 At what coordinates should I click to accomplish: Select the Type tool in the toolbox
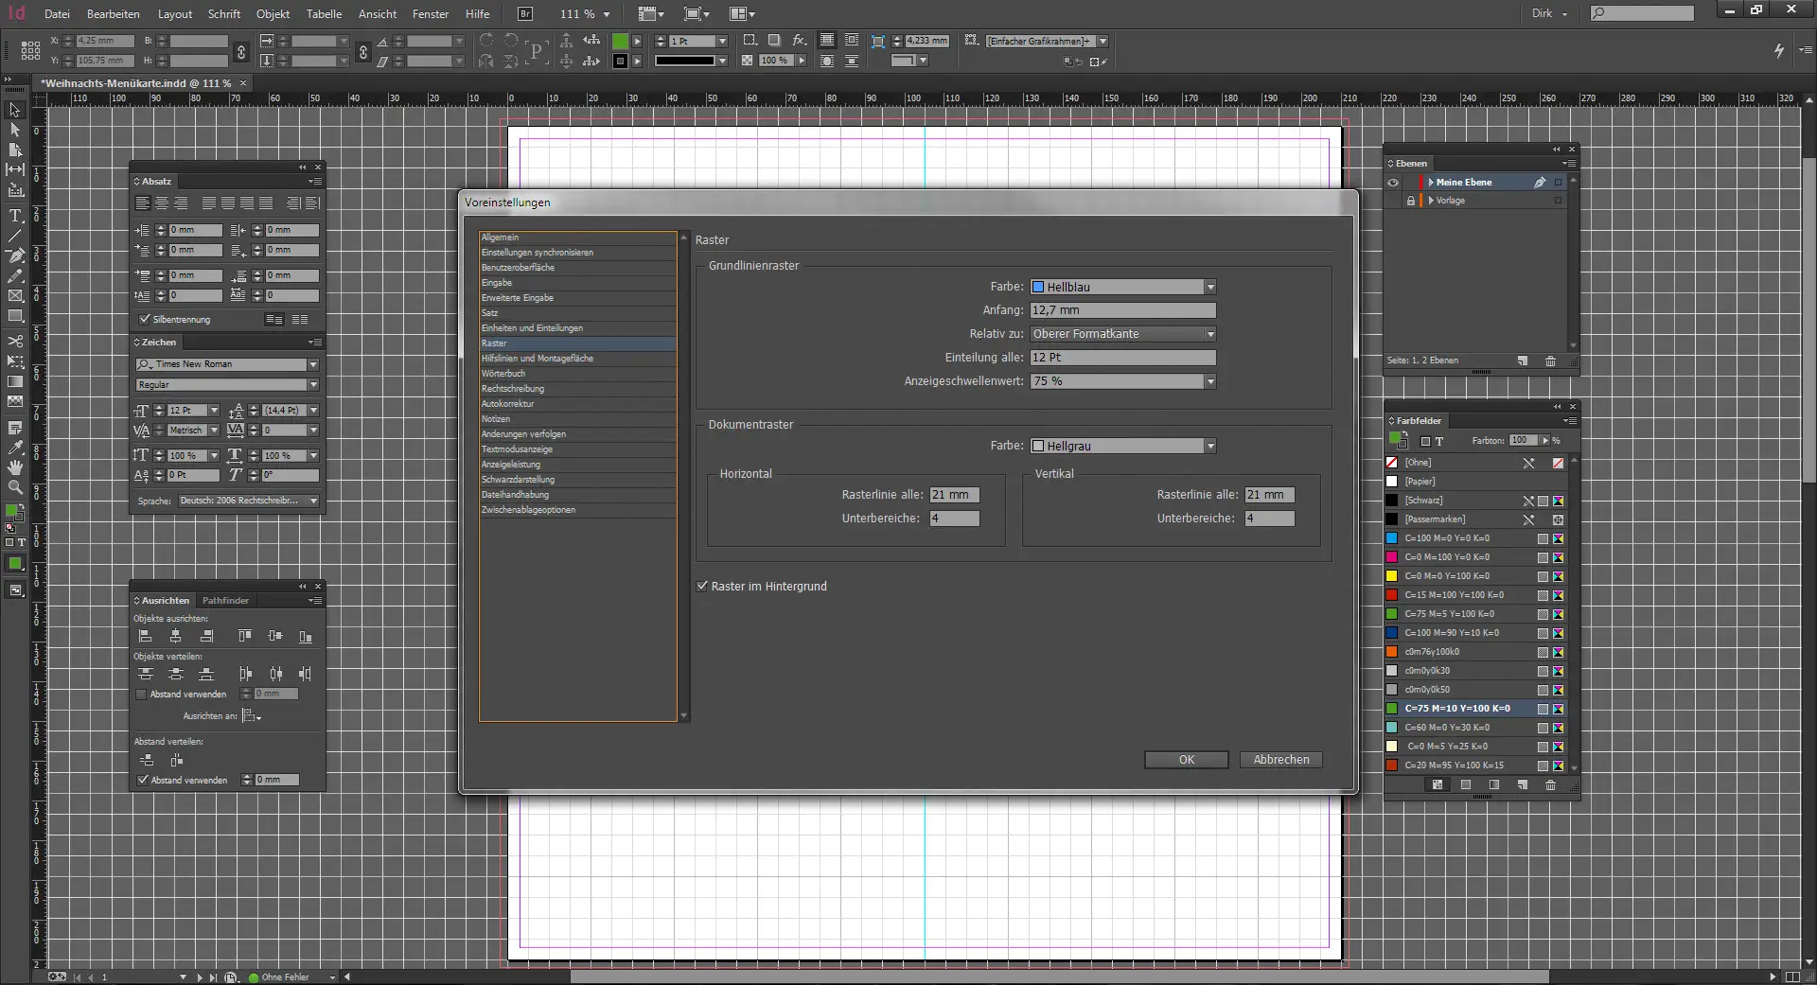tap(15, 217)
